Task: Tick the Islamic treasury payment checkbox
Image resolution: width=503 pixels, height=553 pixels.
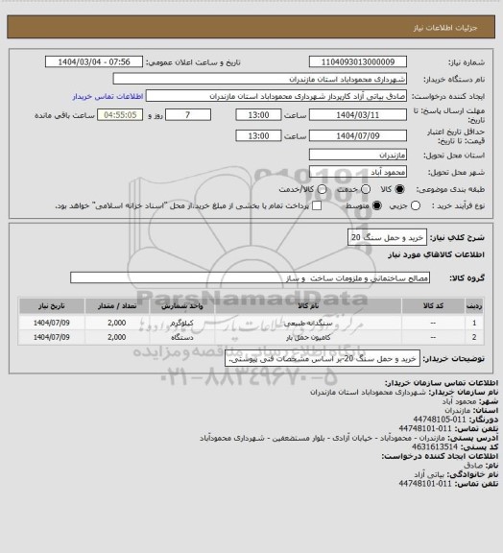Action: coord(317,205)
